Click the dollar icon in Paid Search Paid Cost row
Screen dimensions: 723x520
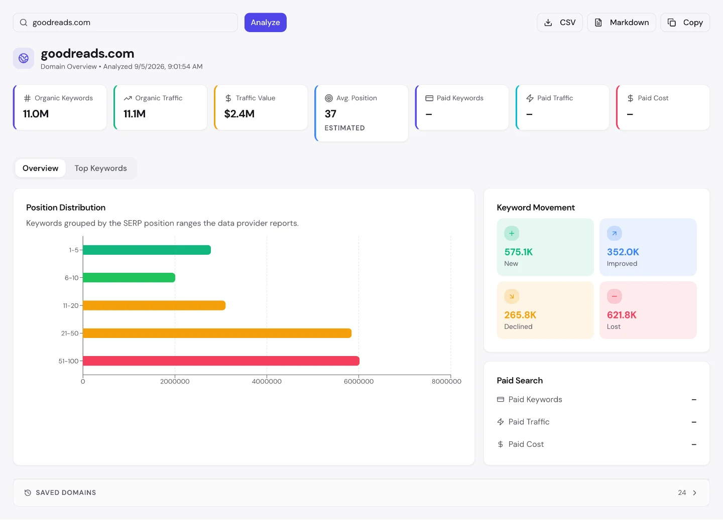pos(501,444)
